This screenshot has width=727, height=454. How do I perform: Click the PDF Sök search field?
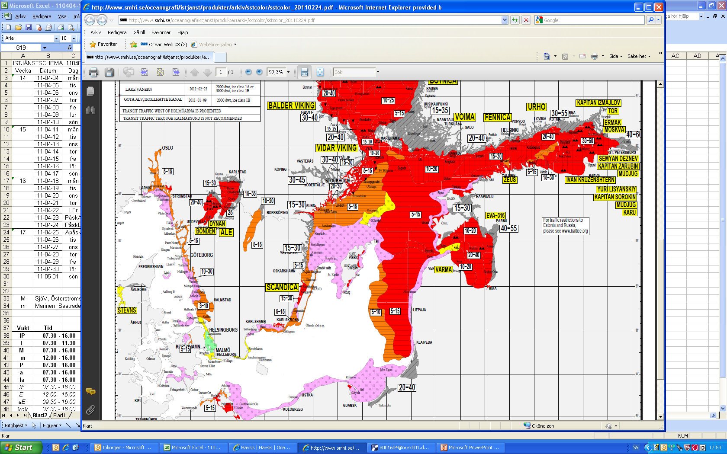[354, 72]
